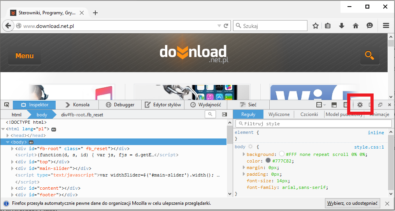This screenshot has width=395, height=211.
Task: Expand the head node
Action: (x=7, y=136)
